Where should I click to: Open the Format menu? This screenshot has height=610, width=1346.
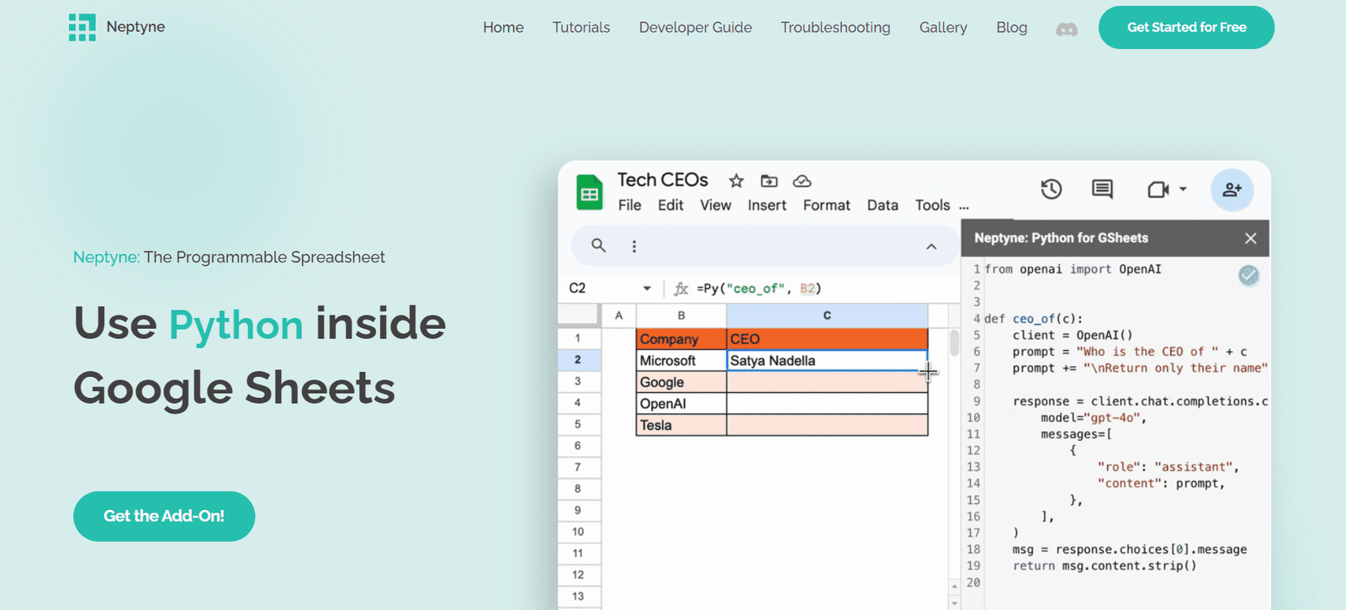click(x=826, y=205)
